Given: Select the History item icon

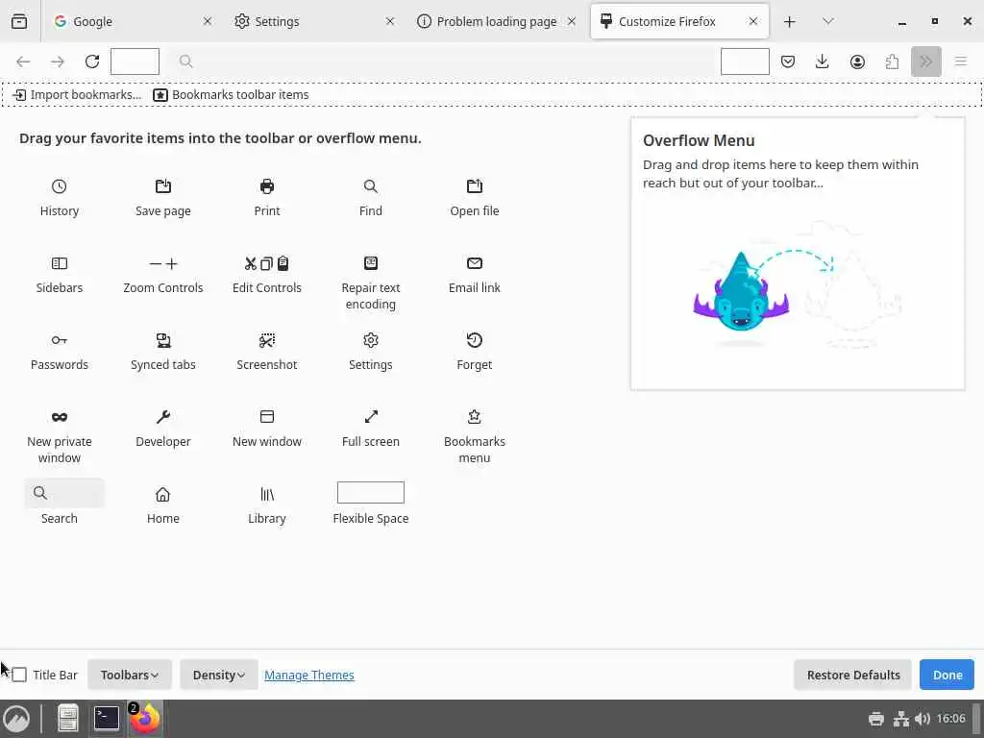Looking at the screenshot, I should tap(59, 186).
